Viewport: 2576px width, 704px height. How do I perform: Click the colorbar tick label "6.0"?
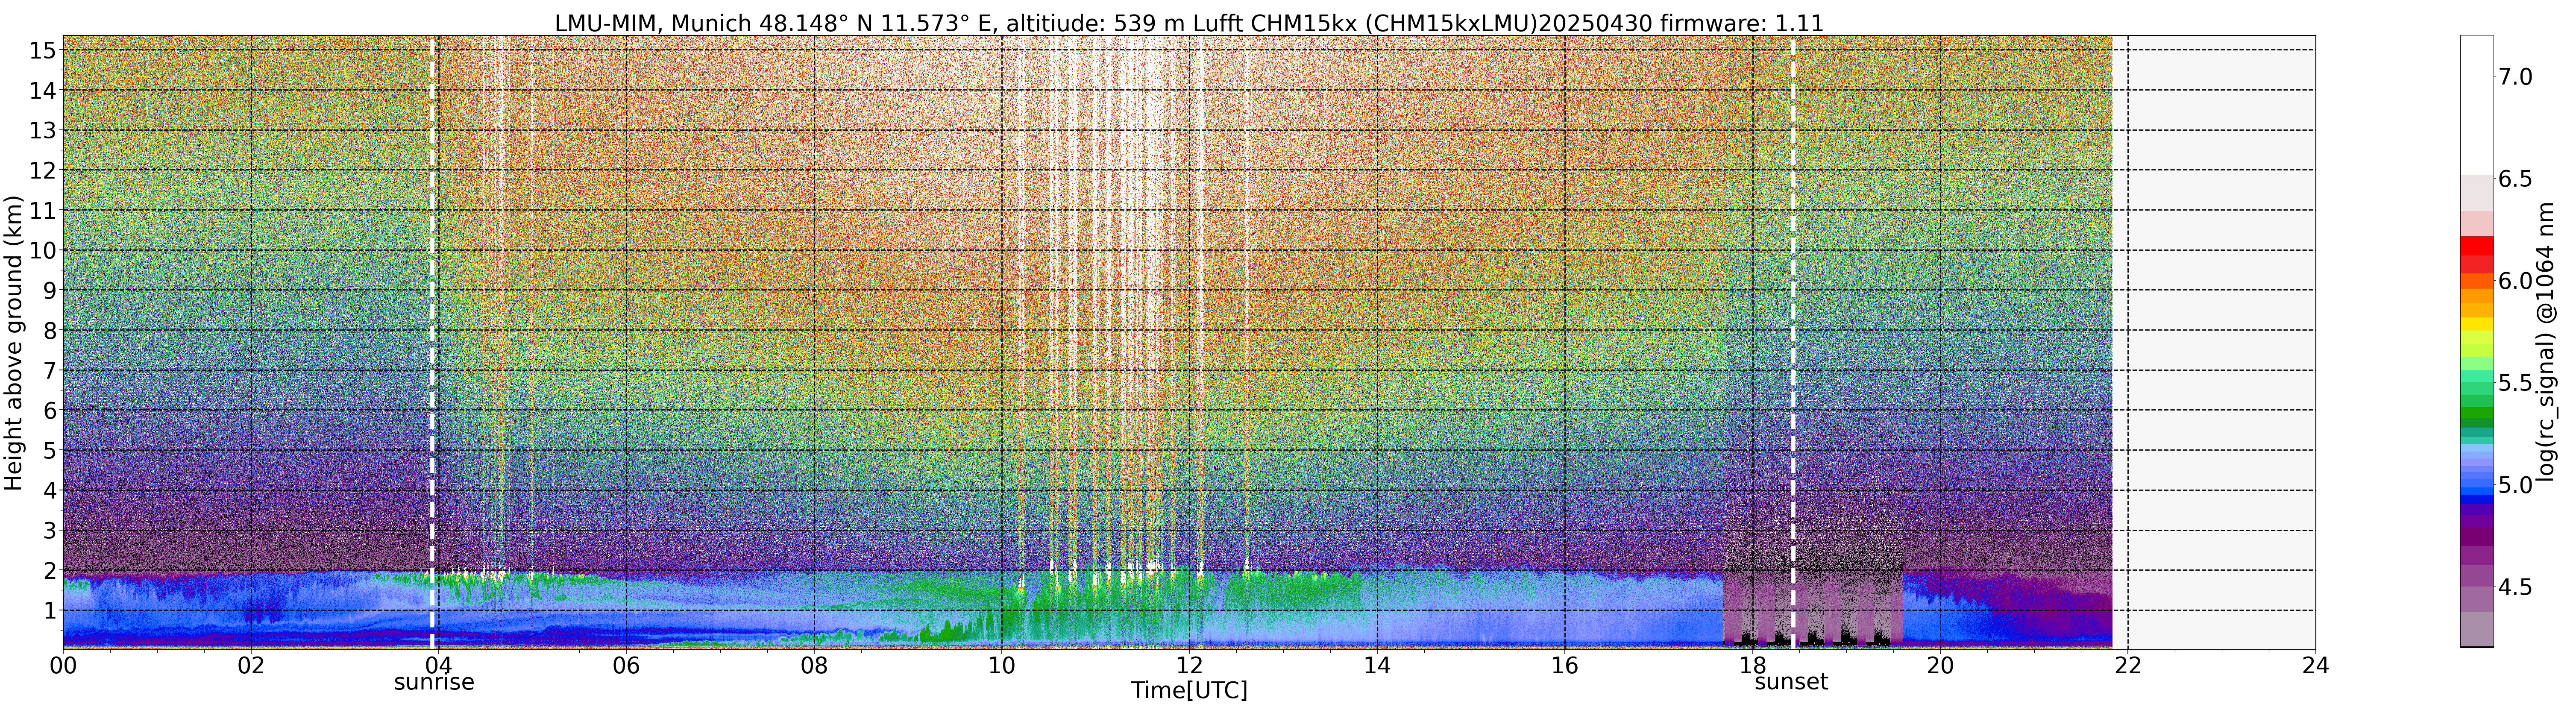[2515, 281]
